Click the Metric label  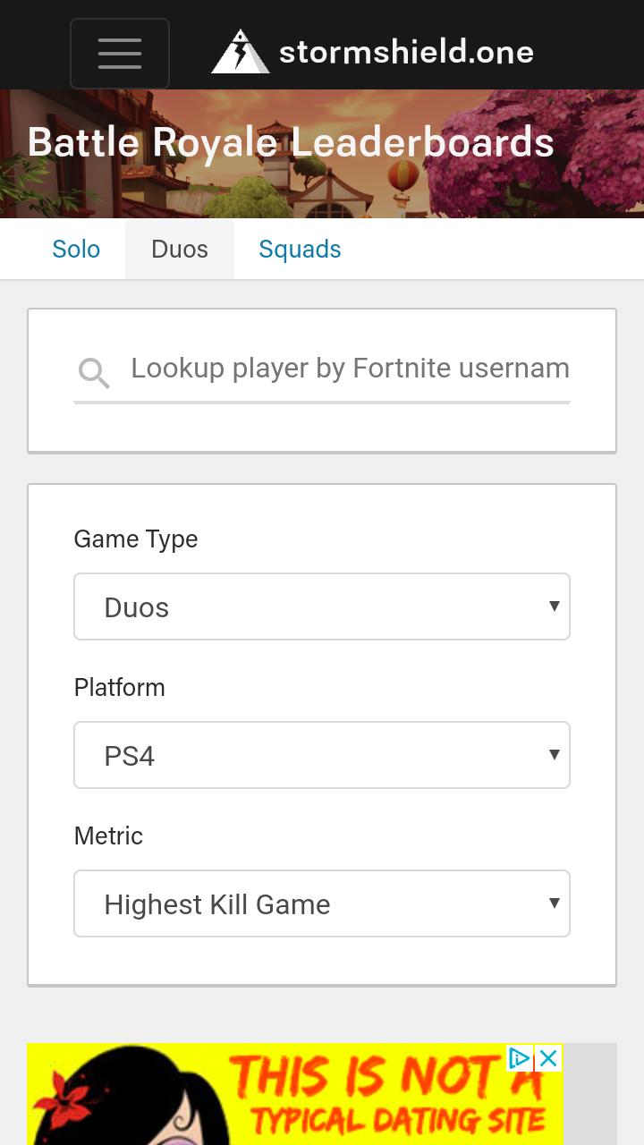(108, 836)
